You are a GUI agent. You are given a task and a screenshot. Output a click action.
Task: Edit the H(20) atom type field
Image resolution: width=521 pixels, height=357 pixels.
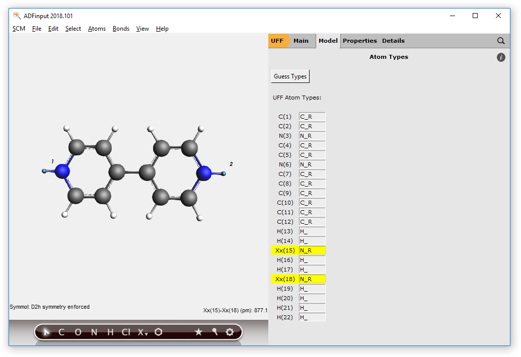[x=312, y=298]
